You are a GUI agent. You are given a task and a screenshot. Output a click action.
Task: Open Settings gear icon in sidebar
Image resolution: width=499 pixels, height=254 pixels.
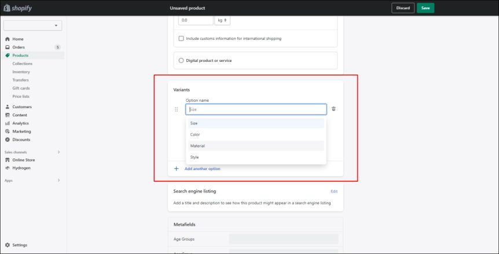(x=8, y=245)
